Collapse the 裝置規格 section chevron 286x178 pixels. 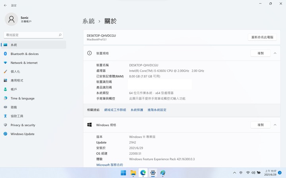(275, 53)
